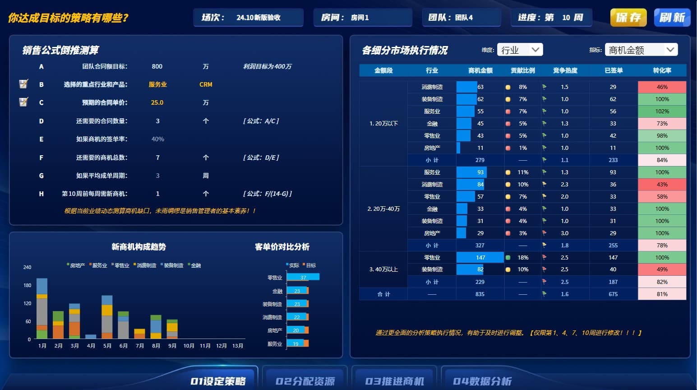Click flag icon in 2. 20万-40万 小计 row

tap(544, 245)
